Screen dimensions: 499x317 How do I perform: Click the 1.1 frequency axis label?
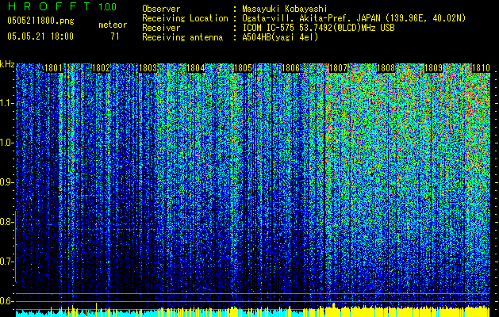5,103
